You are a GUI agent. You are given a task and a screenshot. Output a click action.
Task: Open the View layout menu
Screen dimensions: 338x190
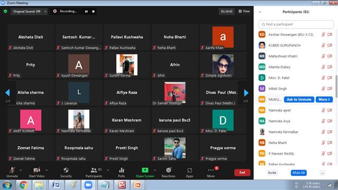pos(244,11)
